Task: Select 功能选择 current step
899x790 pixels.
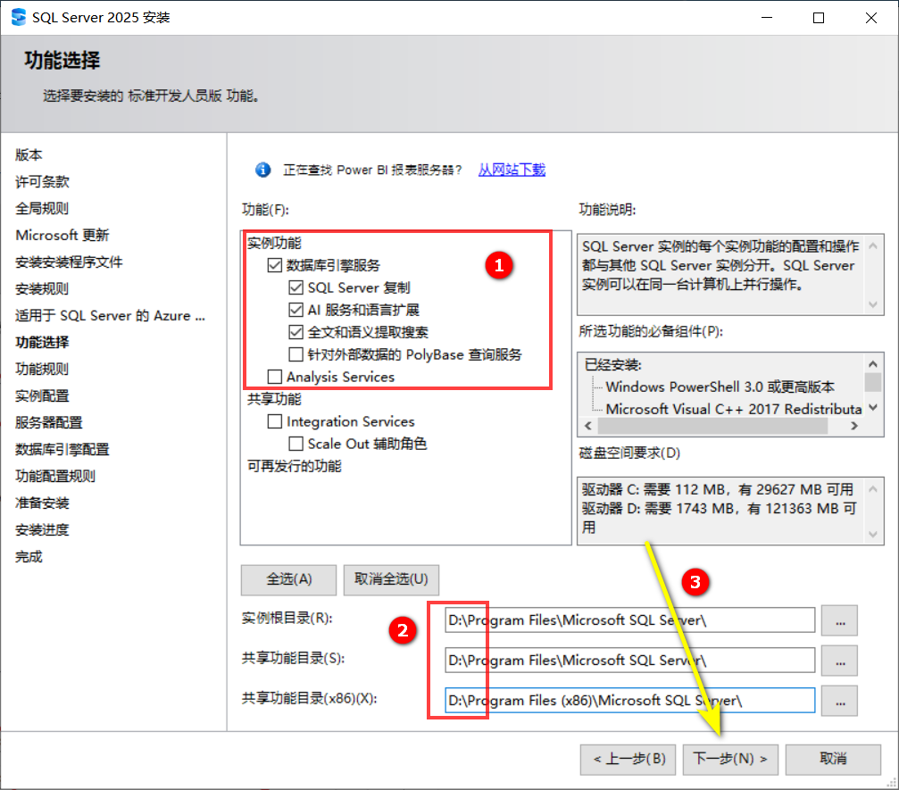Action: (x=42, y=342)
